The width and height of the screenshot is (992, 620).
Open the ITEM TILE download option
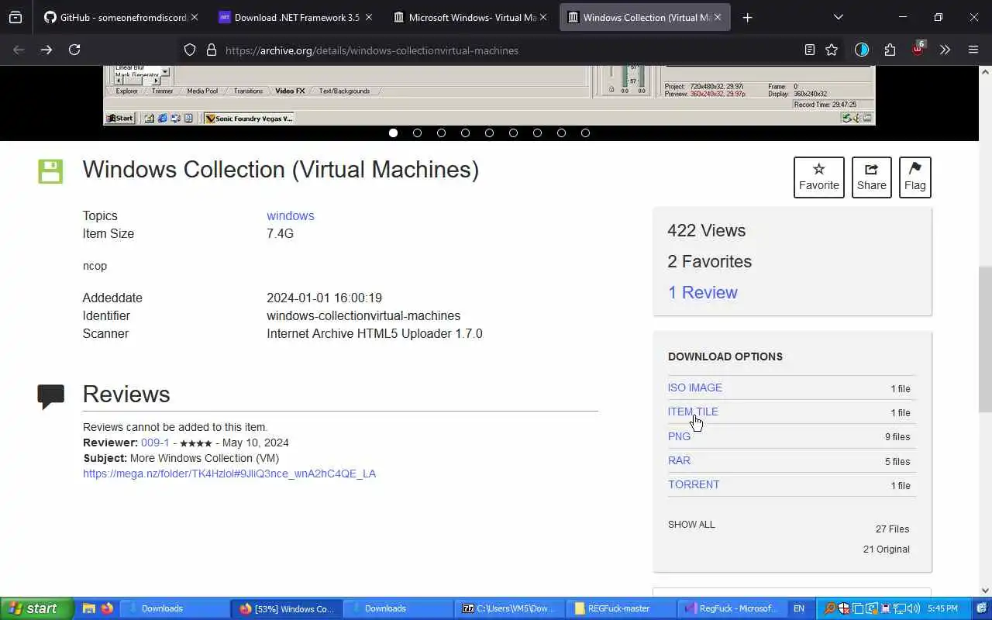693,412
